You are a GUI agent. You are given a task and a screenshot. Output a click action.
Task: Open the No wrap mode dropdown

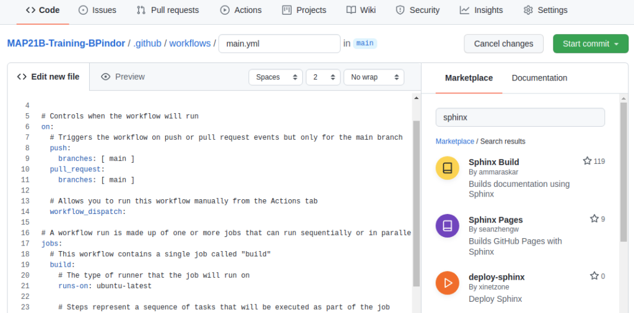(373, 77)
